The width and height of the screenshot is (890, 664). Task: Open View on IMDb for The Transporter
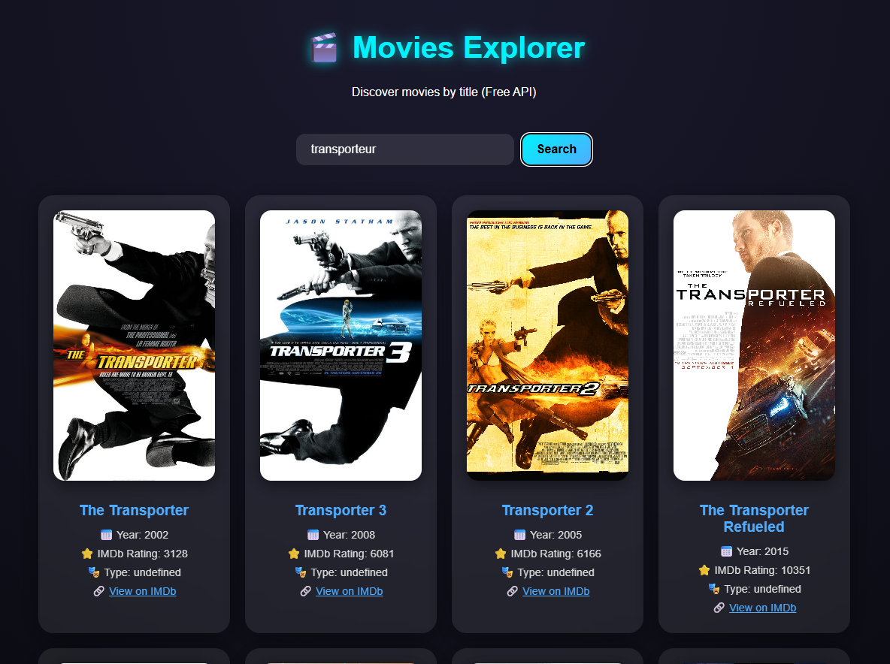point(142,591)
